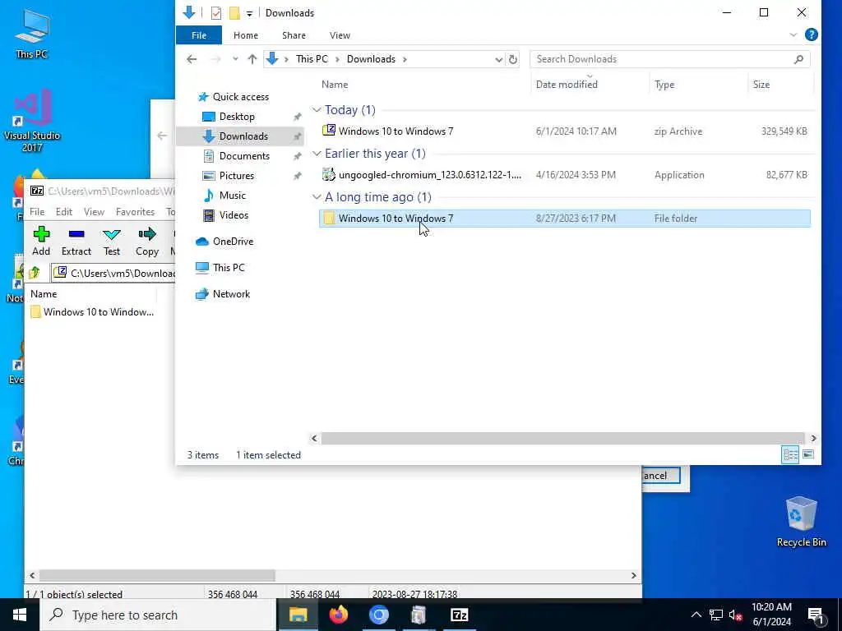Switch to the Home ribbon tab

coord(245,35)
